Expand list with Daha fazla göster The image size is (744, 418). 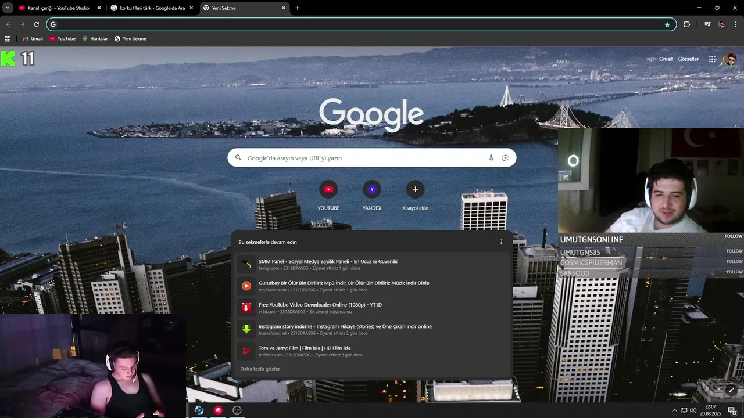(260, 369)
